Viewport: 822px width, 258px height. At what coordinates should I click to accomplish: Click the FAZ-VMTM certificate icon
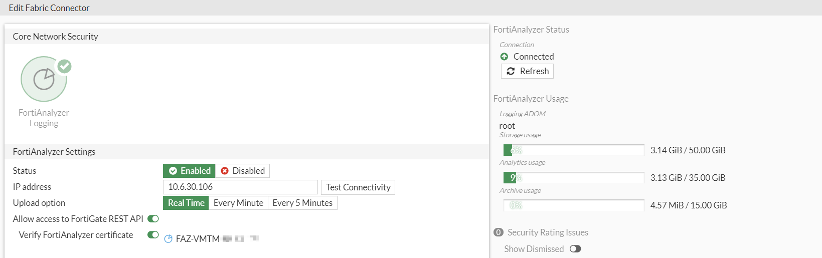click(x=169, y=239)
